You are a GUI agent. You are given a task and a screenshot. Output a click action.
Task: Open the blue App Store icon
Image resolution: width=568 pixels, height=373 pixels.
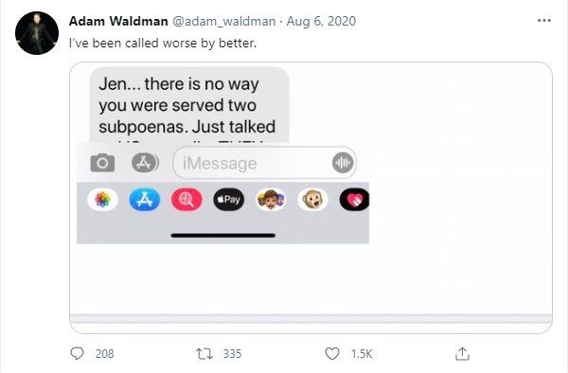145,200
